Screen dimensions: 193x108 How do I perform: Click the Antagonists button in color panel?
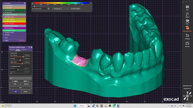(57, 9)
